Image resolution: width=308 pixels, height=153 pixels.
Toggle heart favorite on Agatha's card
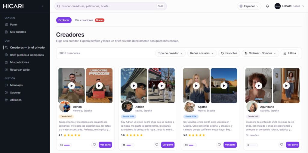[x=219, y=145]
